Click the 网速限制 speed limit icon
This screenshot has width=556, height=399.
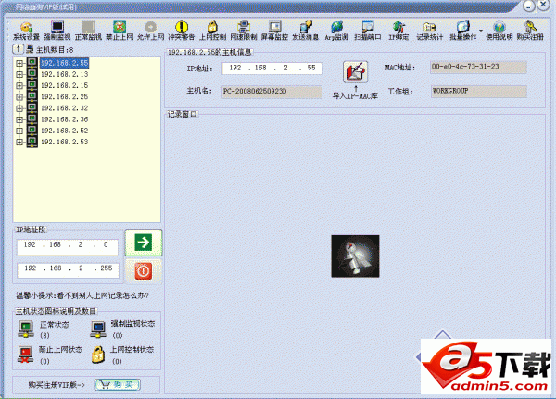243,31
